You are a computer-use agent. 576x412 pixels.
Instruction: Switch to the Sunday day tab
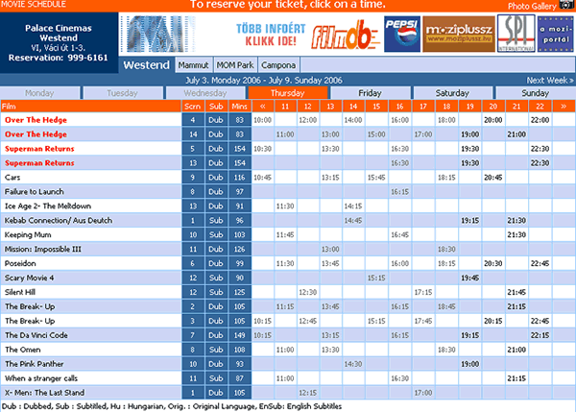tap(536, 93)
